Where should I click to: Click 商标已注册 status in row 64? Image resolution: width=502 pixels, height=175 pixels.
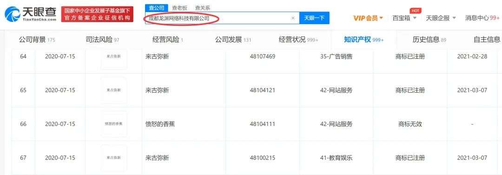click(410, 57)
